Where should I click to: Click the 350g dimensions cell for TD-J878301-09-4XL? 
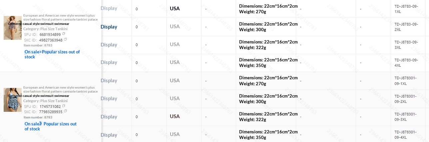[x=268, y=135]
